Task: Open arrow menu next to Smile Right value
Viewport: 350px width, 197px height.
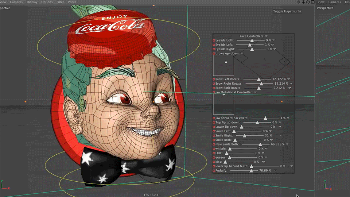Action: (281, 136)
